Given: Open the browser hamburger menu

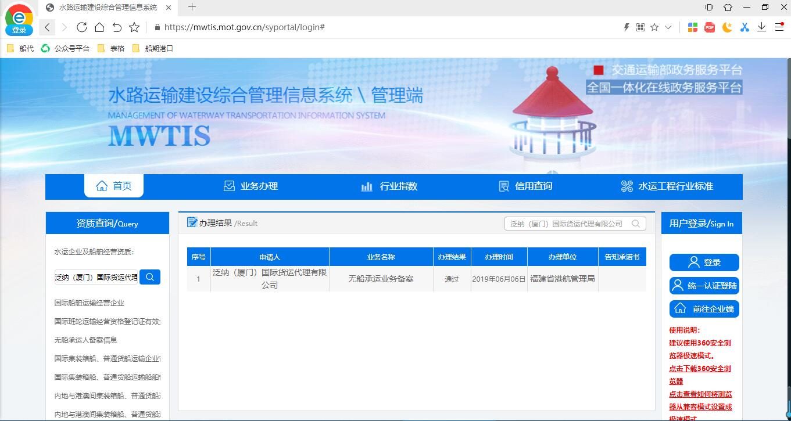Looking at the screenshot, I should point(779,27).
